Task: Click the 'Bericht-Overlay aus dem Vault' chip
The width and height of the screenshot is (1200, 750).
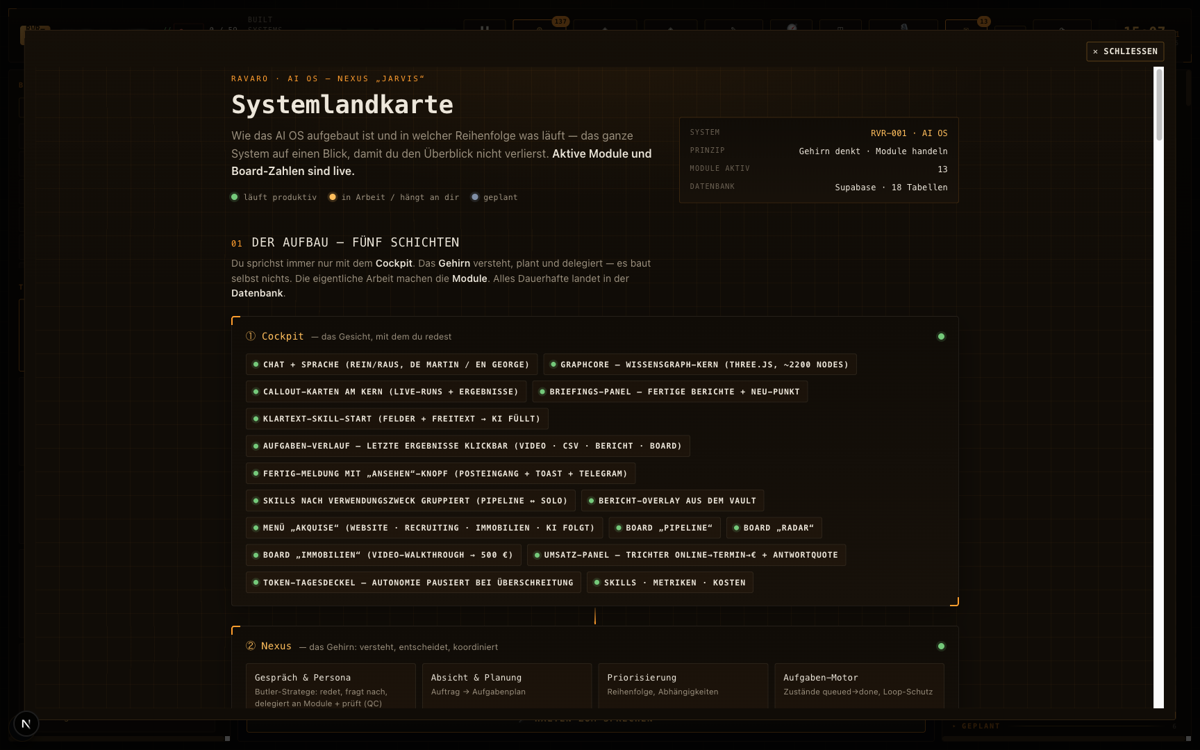Action: pos(673,501)
